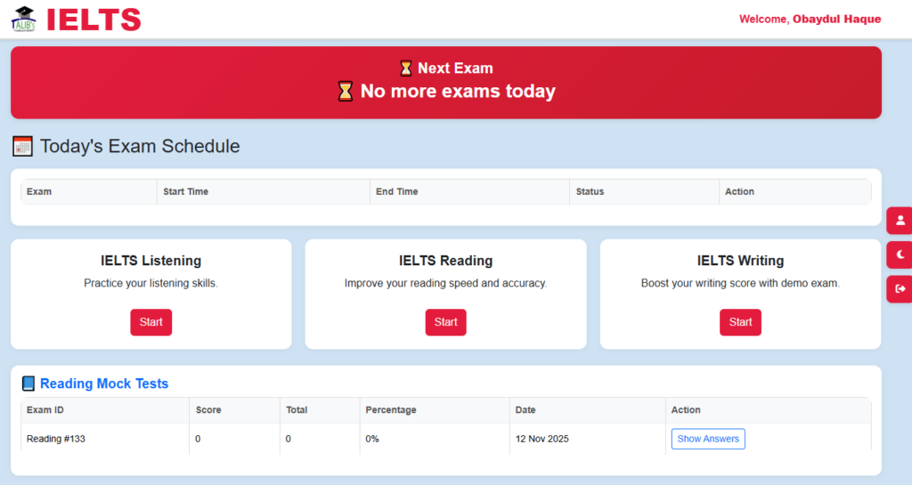
Task: Click the book icon beside Reading Mock Tests
Action: click(x=28, y=384)
